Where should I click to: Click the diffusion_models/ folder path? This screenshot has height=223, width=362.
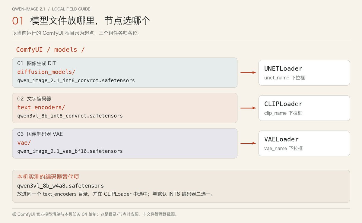click(46, 72)
